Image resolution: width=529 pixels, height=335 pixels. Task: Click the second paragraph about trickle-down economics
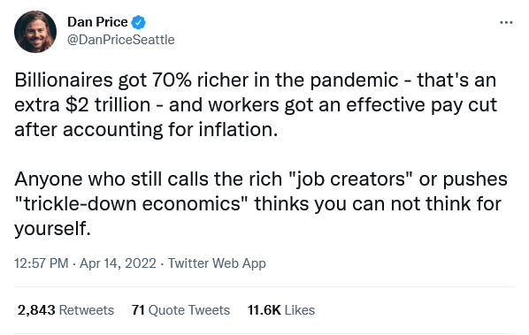(x=260, y=204)
